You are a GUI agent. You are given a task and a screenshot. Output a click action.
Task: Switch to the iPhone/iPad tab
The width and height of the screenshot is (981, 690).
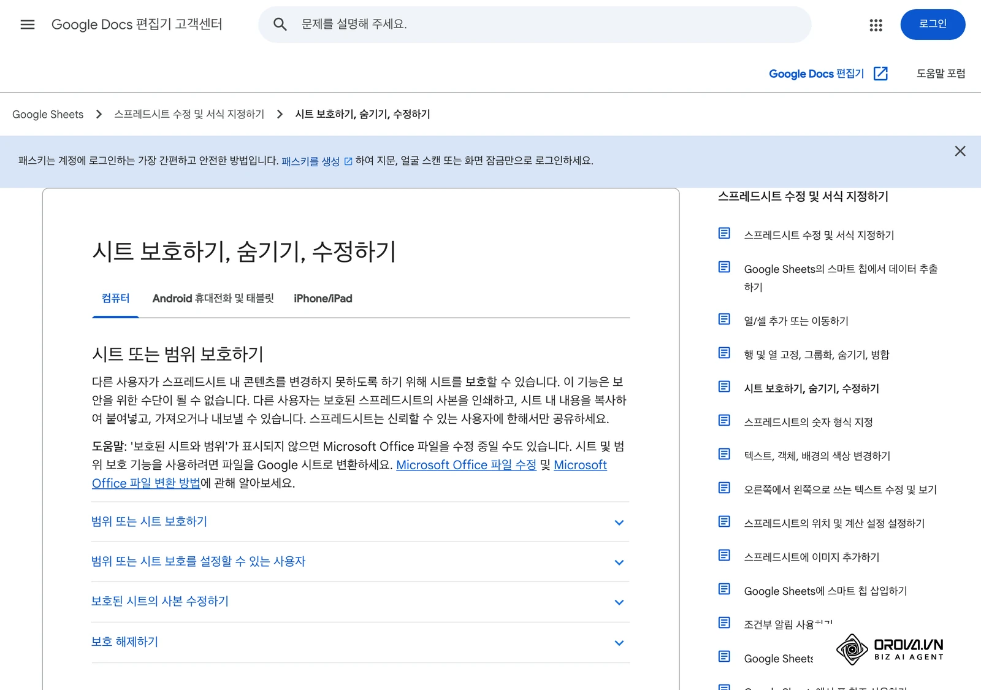[323, 299]
